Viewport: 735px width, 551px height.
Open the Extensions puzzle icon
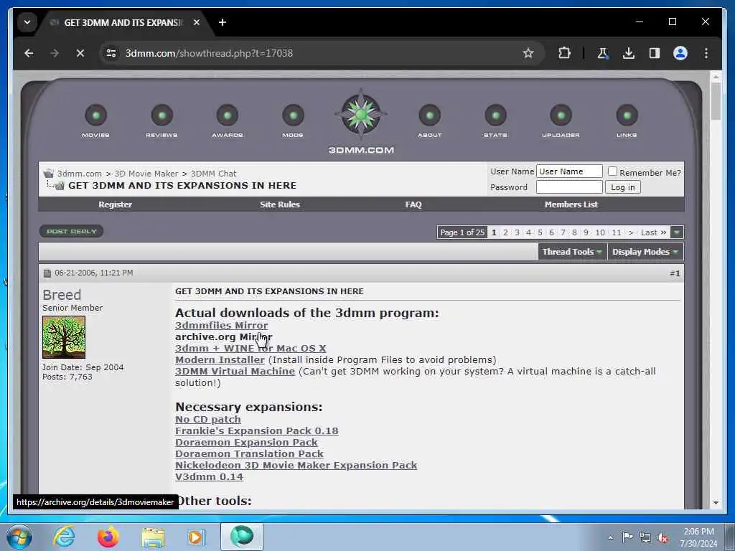564,53
